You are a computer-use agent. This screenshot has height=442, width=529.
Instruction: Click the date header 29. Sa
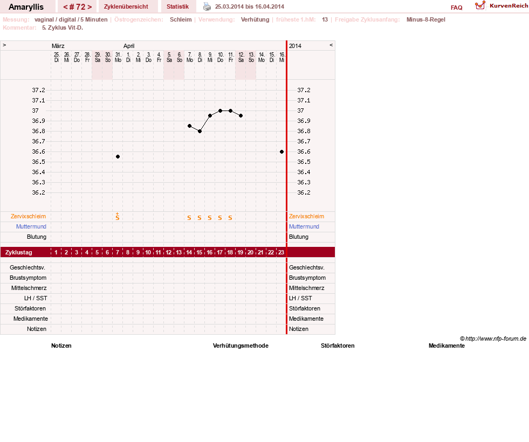tap(98, 57)
